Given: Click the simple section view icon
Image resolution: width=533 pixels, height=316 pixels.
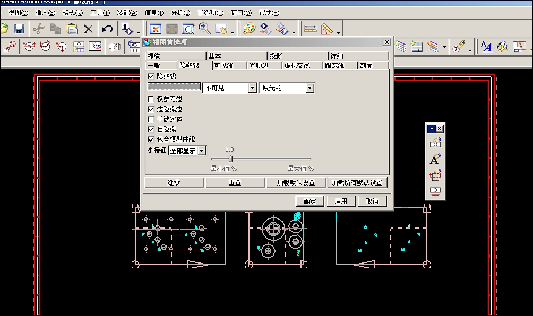Looking at the screenshot, I should tap(29, 47).
